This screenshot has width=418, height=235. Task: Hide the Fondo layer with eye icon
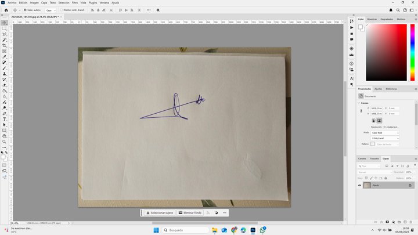click(x=359, y=186)
